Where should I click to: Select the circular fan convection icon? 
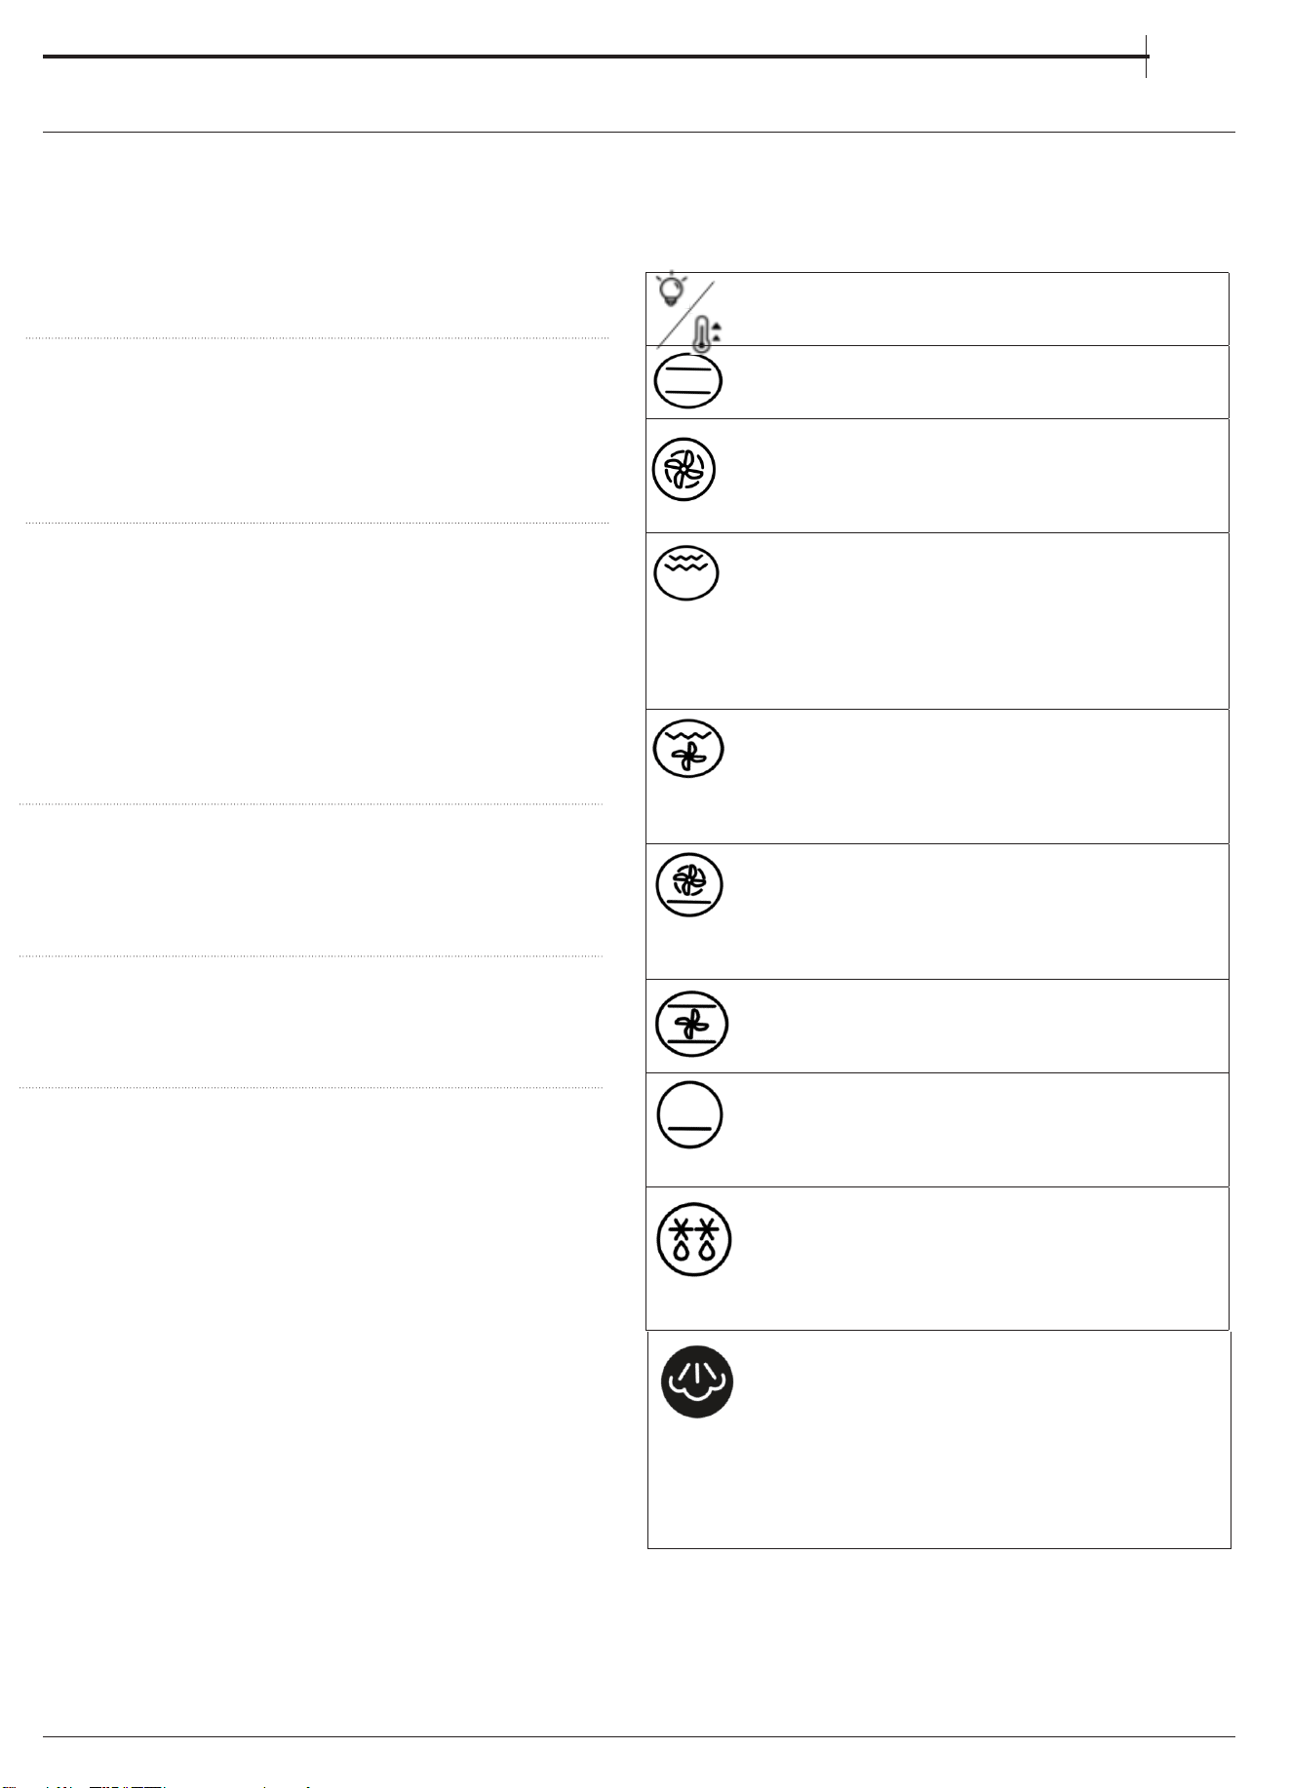point(684,469)
